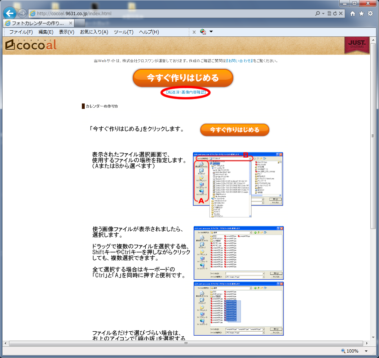Click the compatibility view icon in address bar
This screenshot has height=358, width=379.
[329, 14]
